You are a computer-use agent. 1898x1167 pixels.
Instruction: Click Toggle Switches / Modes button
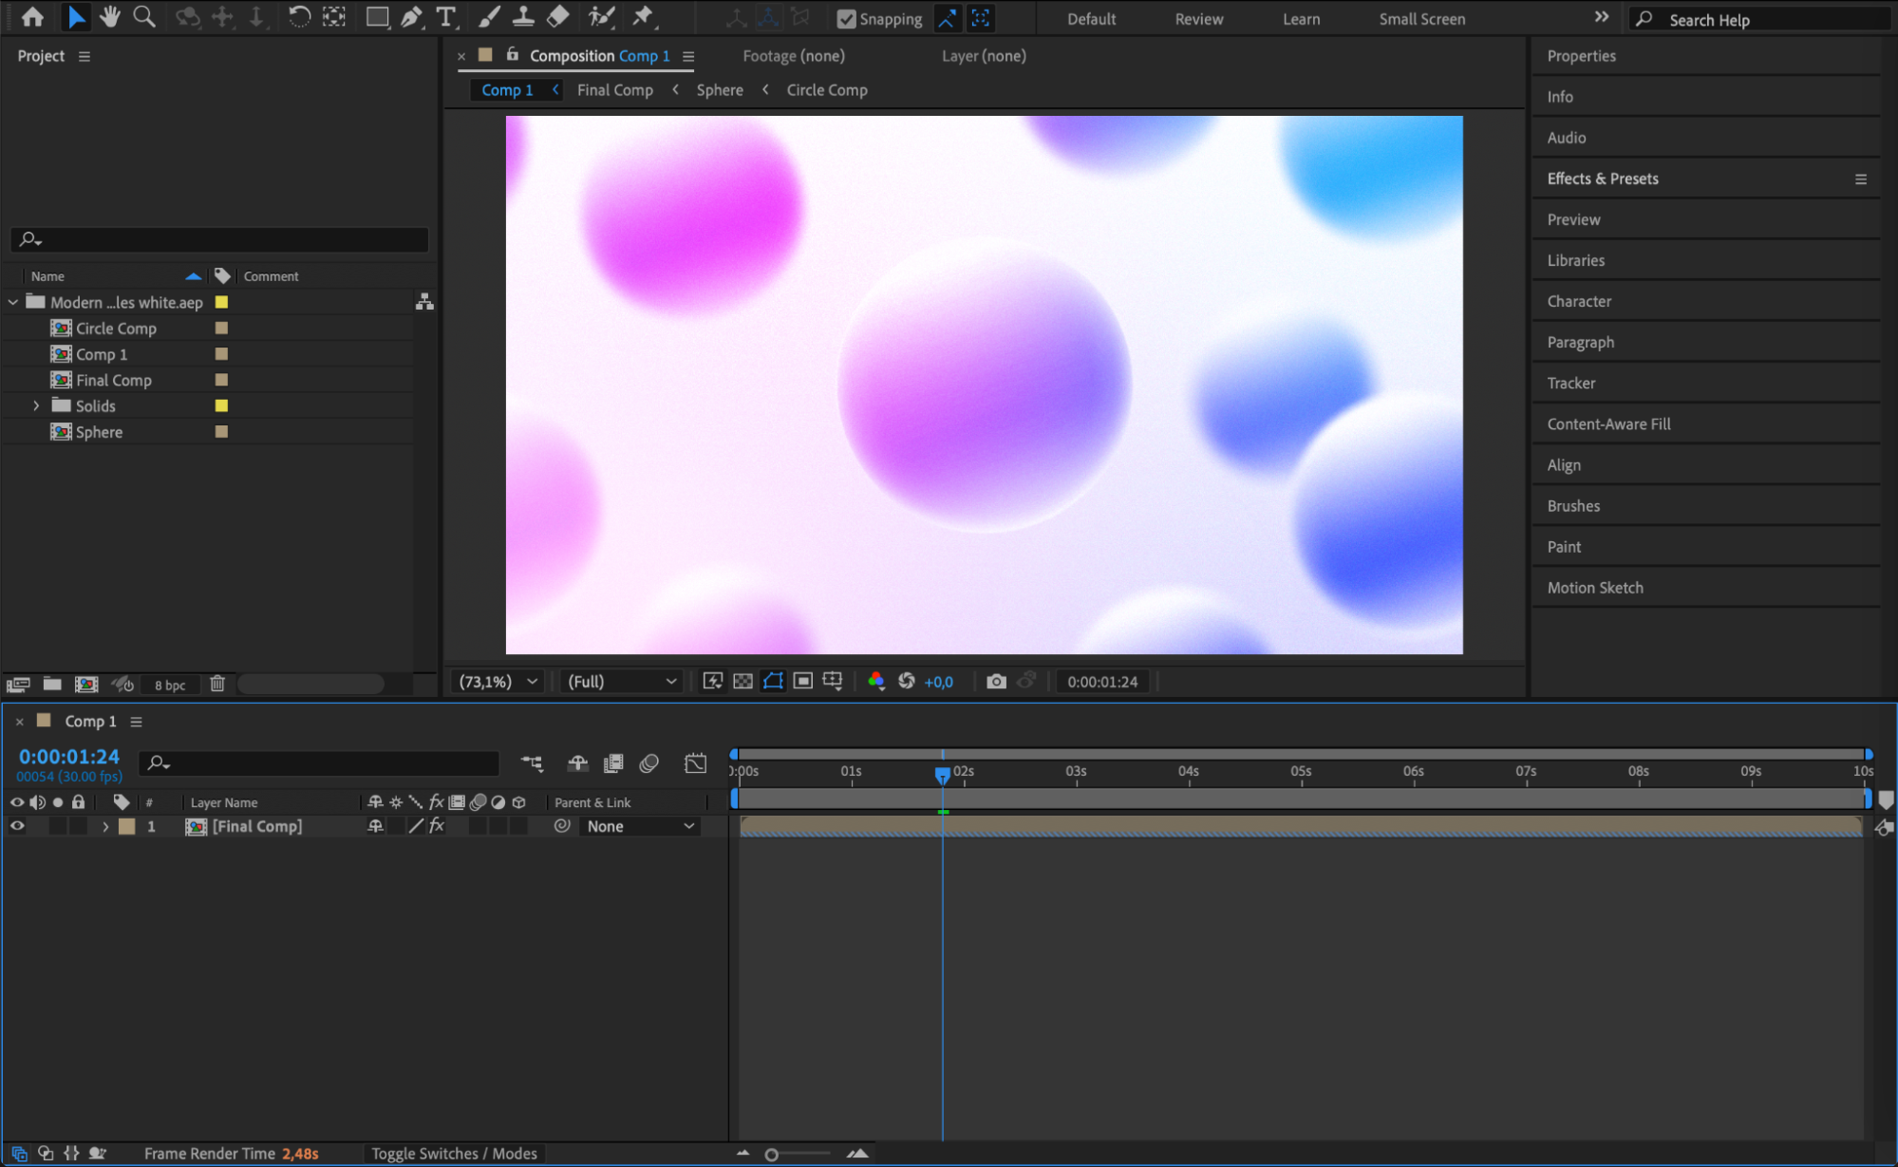454,1153
